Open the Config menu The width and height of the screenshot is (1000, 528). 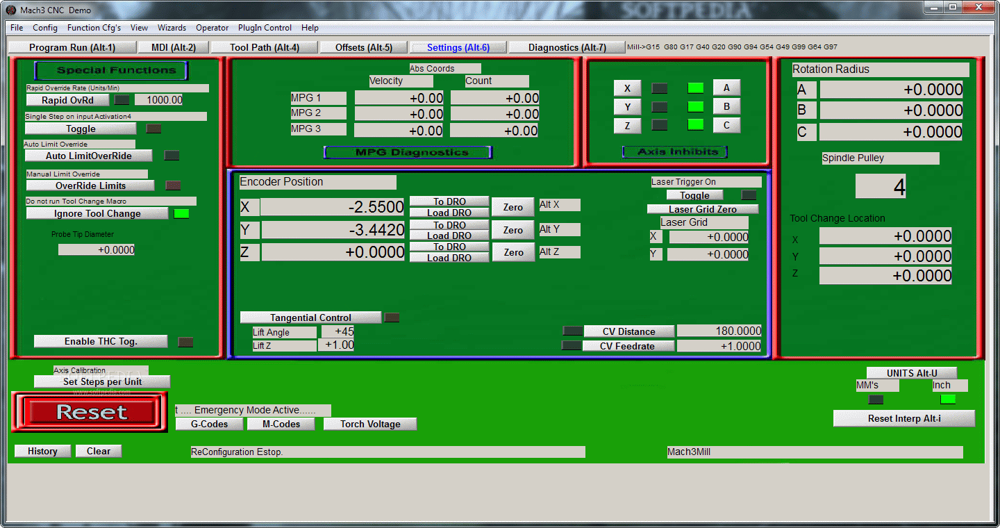[x=45, y=28]
